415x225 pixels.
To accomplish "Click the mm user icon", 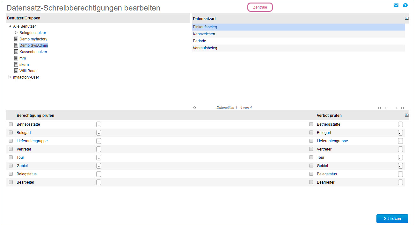I will [x=16, y=58].
